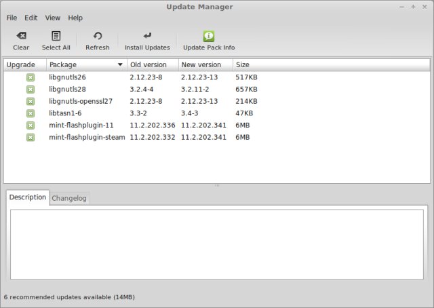Click old version 3.2.4-4 cell
This screenshot has width=434, height=308.
[142, 89]
